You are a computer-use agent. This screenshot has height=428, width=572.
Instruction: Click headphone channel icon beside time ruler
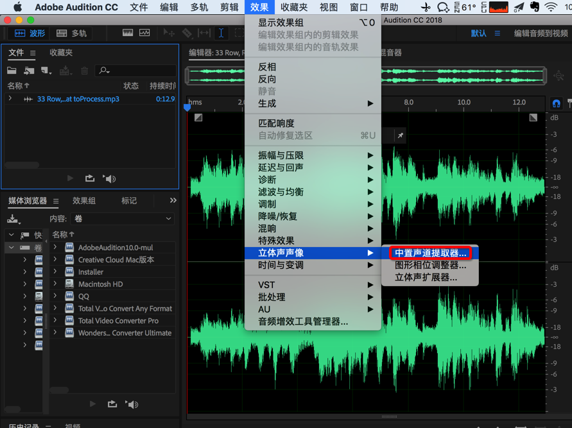(557, 104)
